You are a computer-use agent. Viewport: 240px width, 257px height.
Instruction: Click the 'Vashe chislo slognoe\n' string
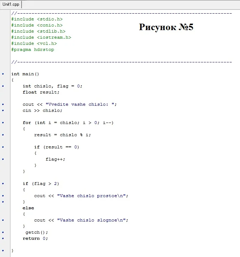tap(91, 220)
